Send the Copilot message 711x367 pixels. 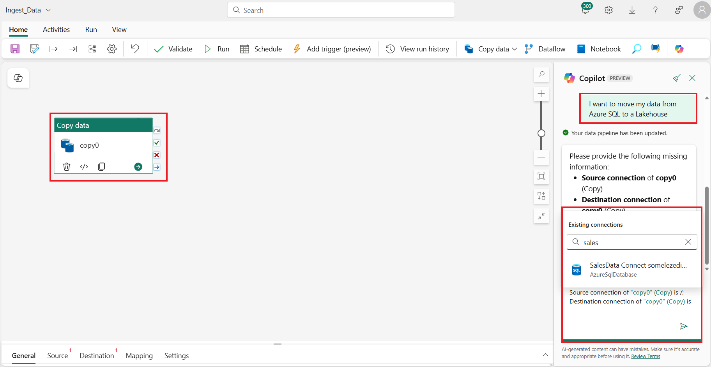684,326
